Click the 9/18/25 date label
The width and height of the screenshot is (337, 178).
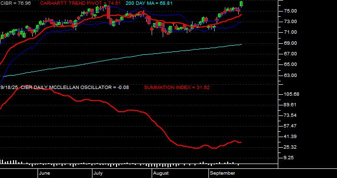click(10, 88)
